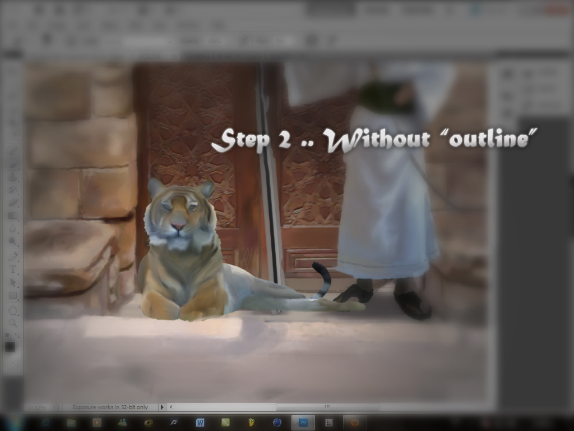Open the Help menu

point(218,26)
